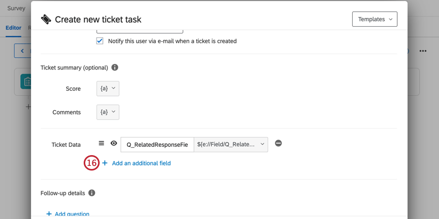This screenshot has width=439, height=219.
Task: Remove the Q_RelatedResponseField ticket data row
Action: click(278, 143)
